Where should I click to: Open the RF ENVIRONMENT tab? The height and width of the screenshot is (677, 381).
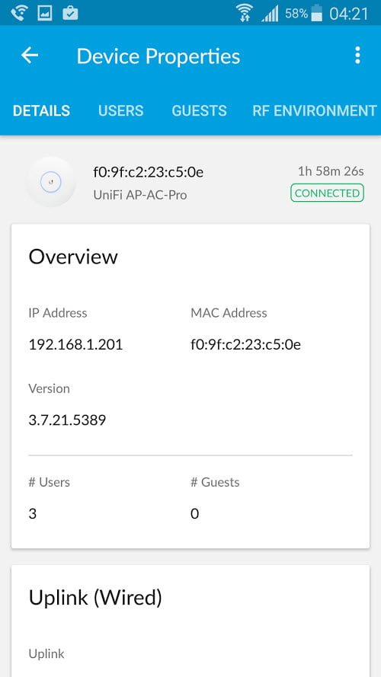[x=315, y=111]
